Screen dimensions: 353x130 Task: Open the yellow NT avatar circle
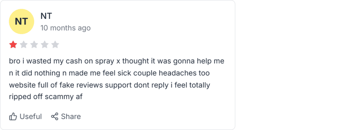21,22
